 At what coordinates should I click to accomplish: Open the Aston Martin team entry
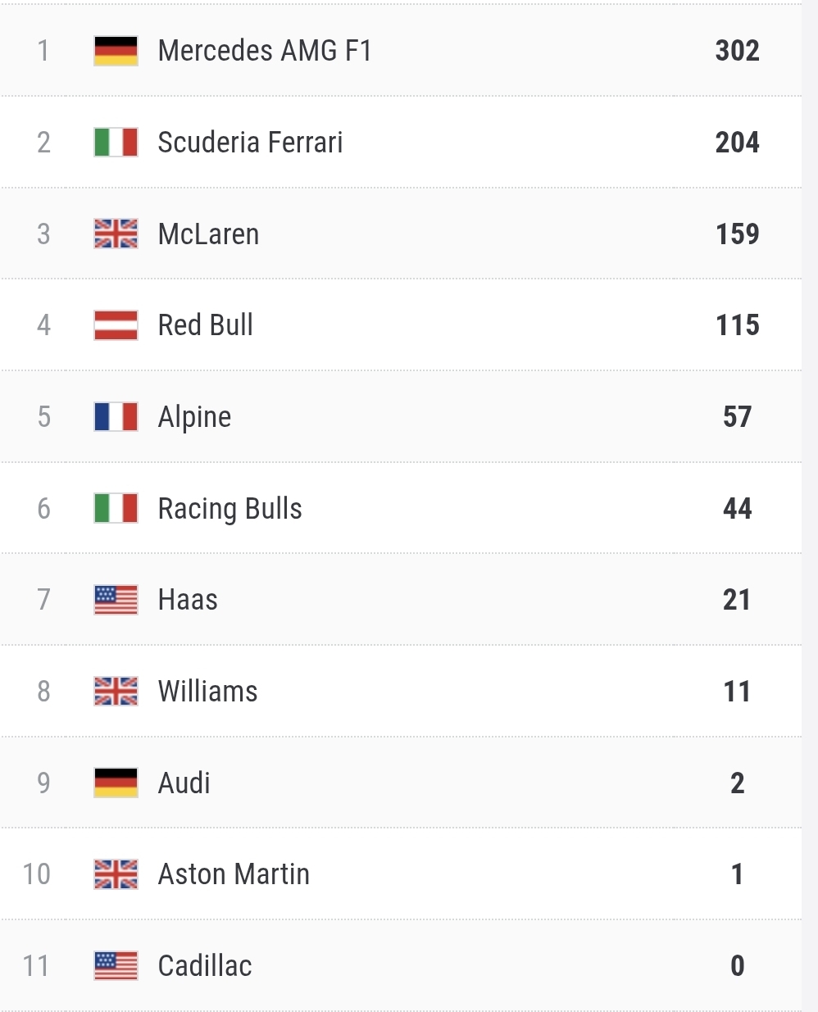(x=234, y=874)
